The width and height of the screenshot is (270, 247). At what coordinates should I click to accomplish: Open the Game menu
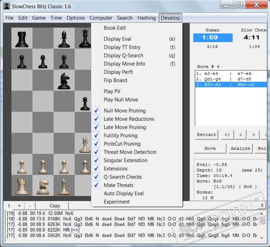pos(39,18)
